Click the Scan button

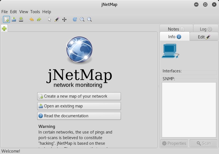204,143
